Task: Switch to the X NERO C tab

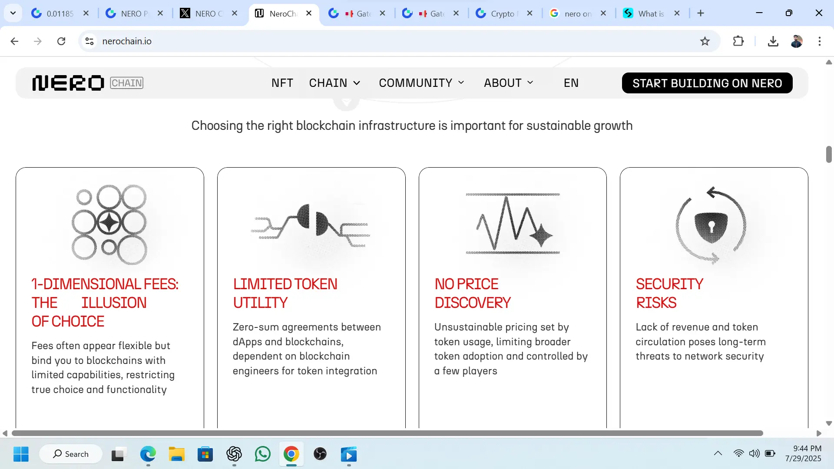Action: pyautogui.click(x=209, y=13)
